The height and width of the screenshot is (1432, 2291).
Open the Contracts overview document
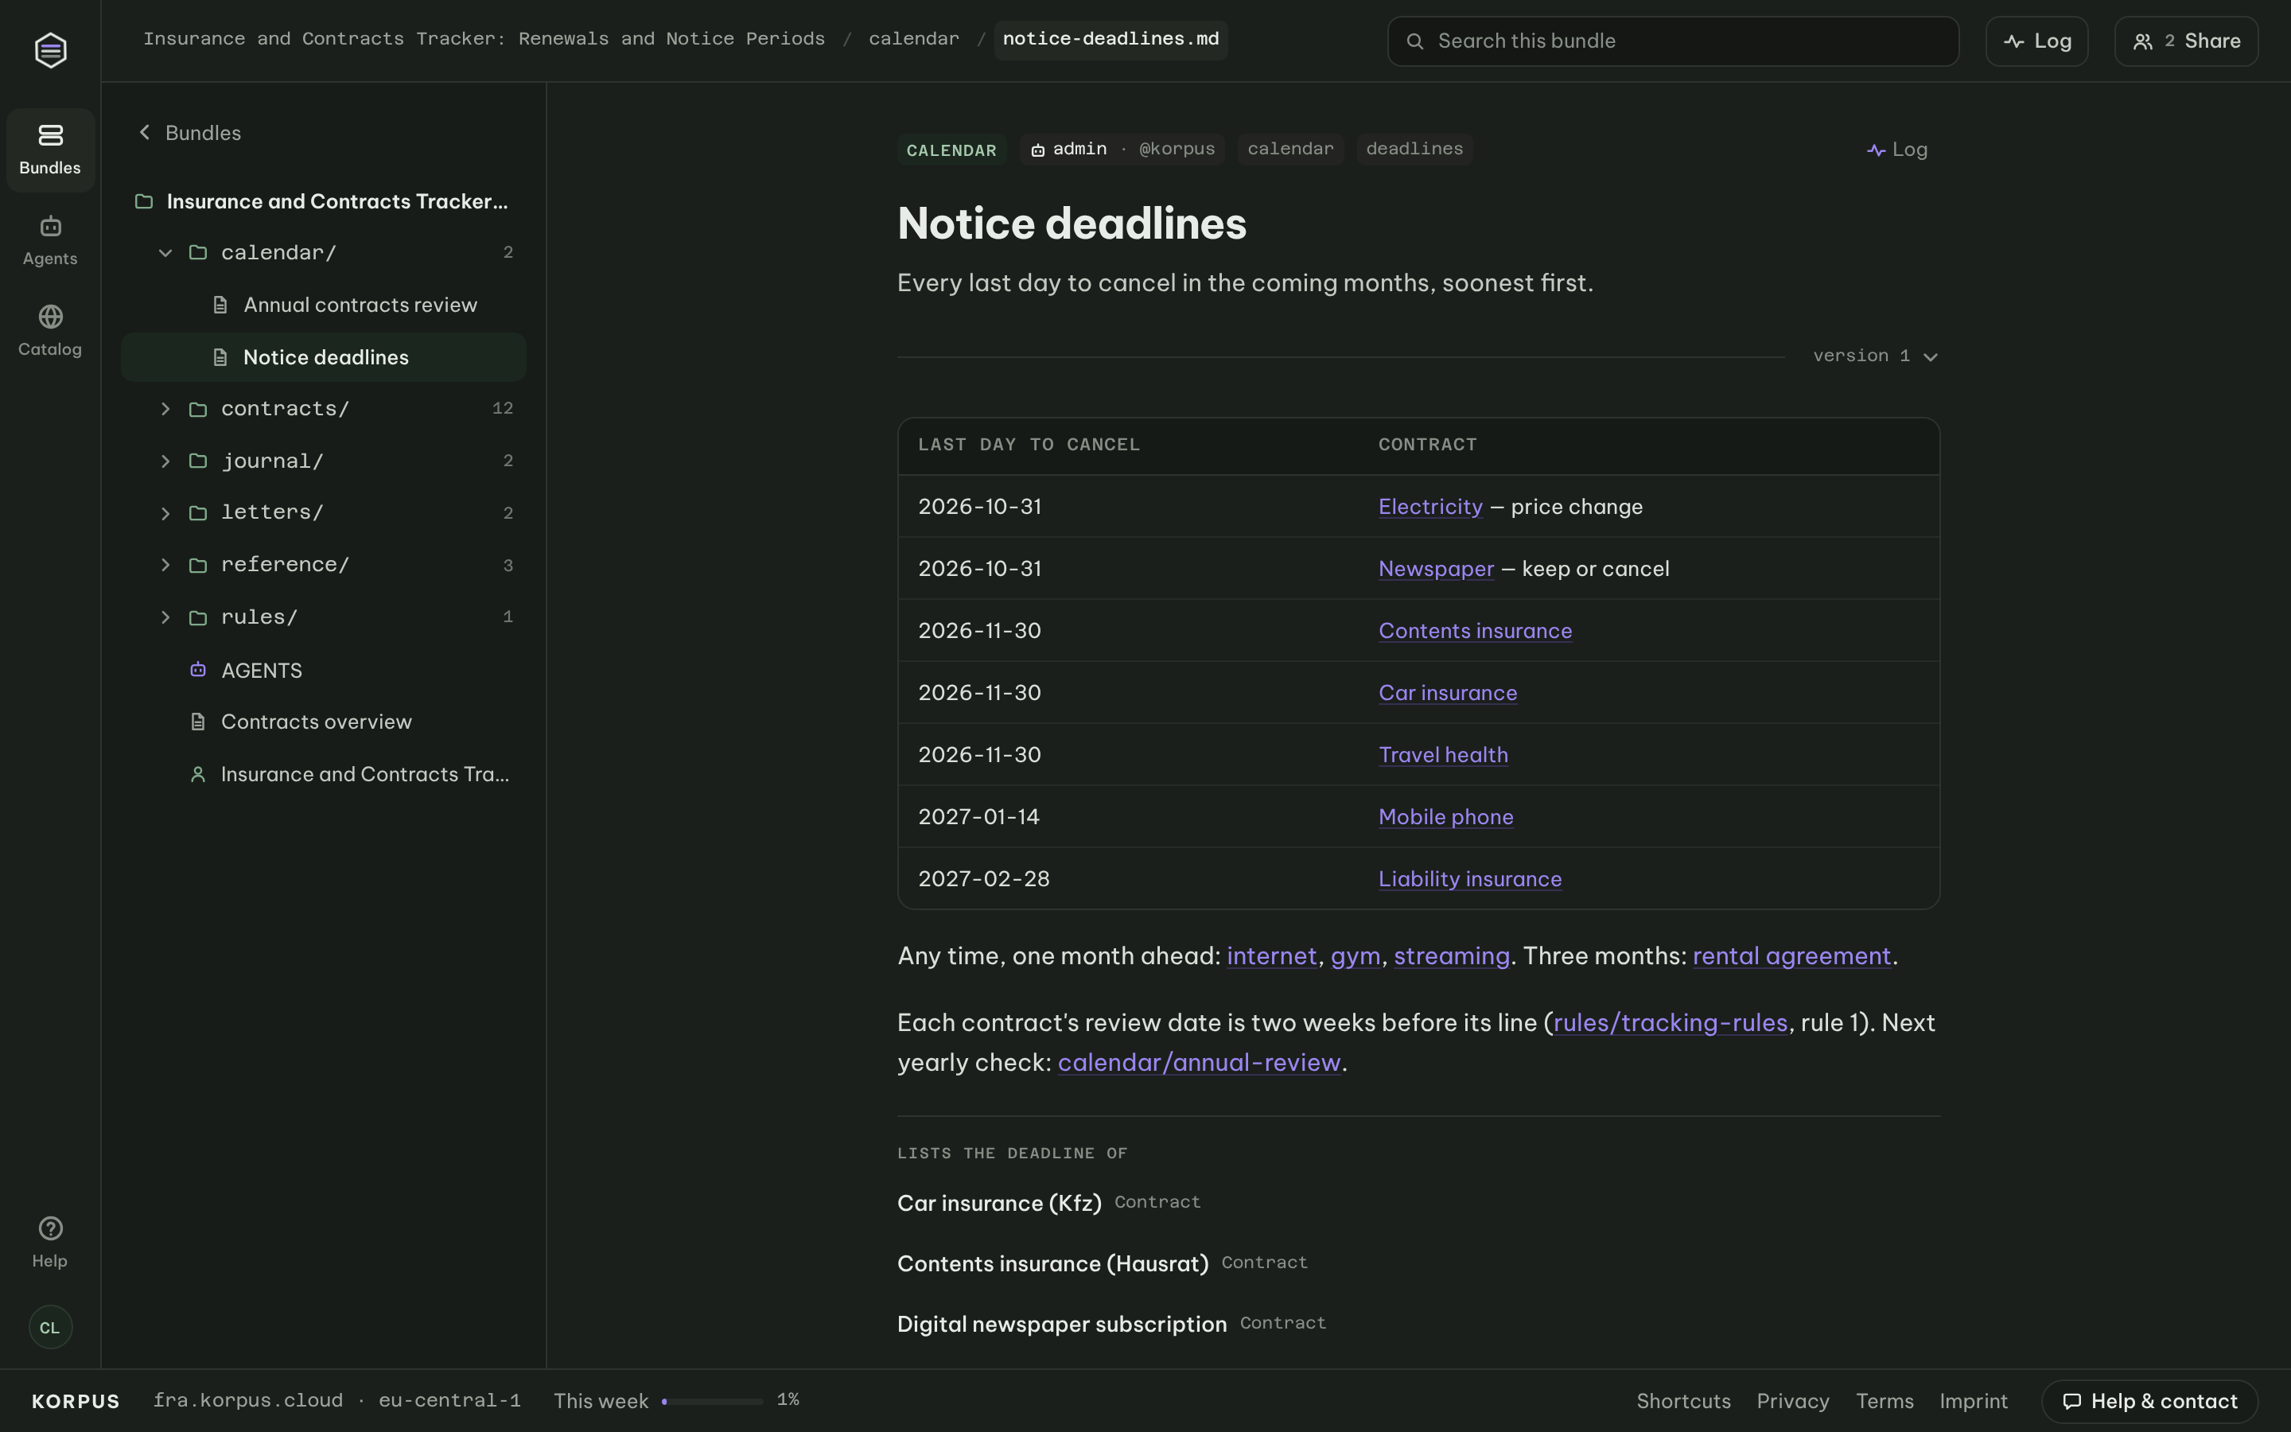[x=322, y=722]
